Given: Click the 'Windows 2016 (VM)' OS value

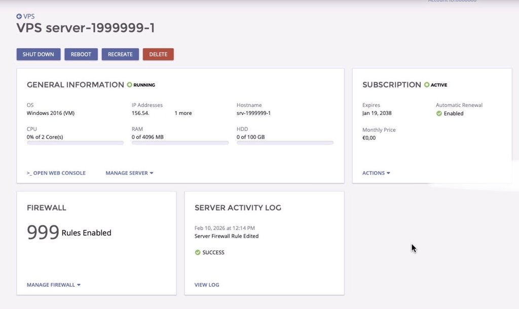Looking at the screenshot, I should click(x=51, y=113).
